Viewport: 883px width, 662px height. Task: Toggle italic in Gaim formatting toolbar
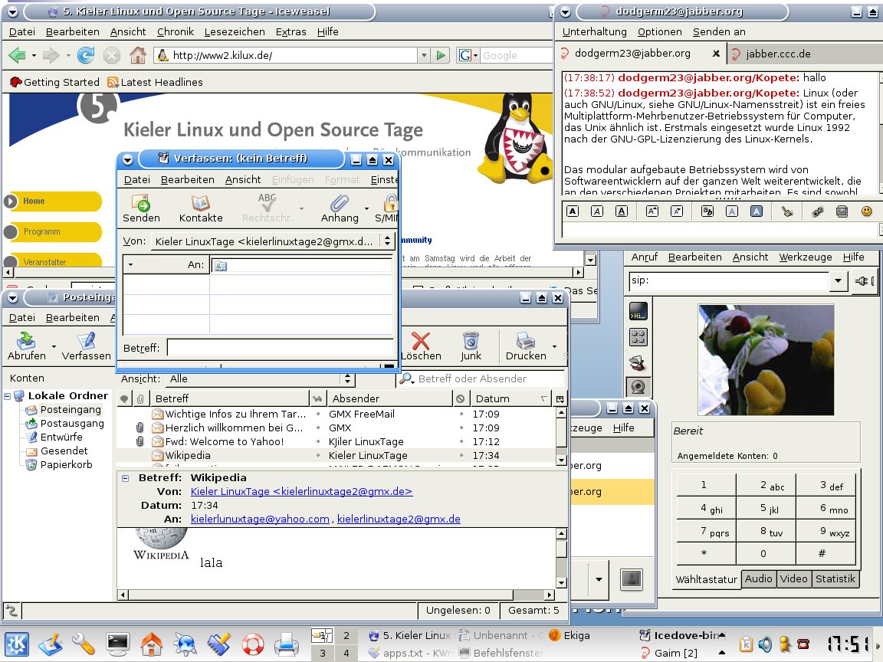[x=597, y=211]
